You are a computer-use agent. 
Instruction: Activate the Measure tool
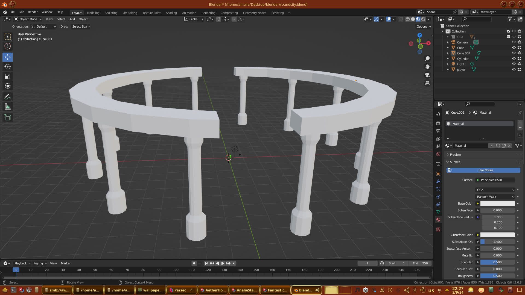tap(8, 107)
